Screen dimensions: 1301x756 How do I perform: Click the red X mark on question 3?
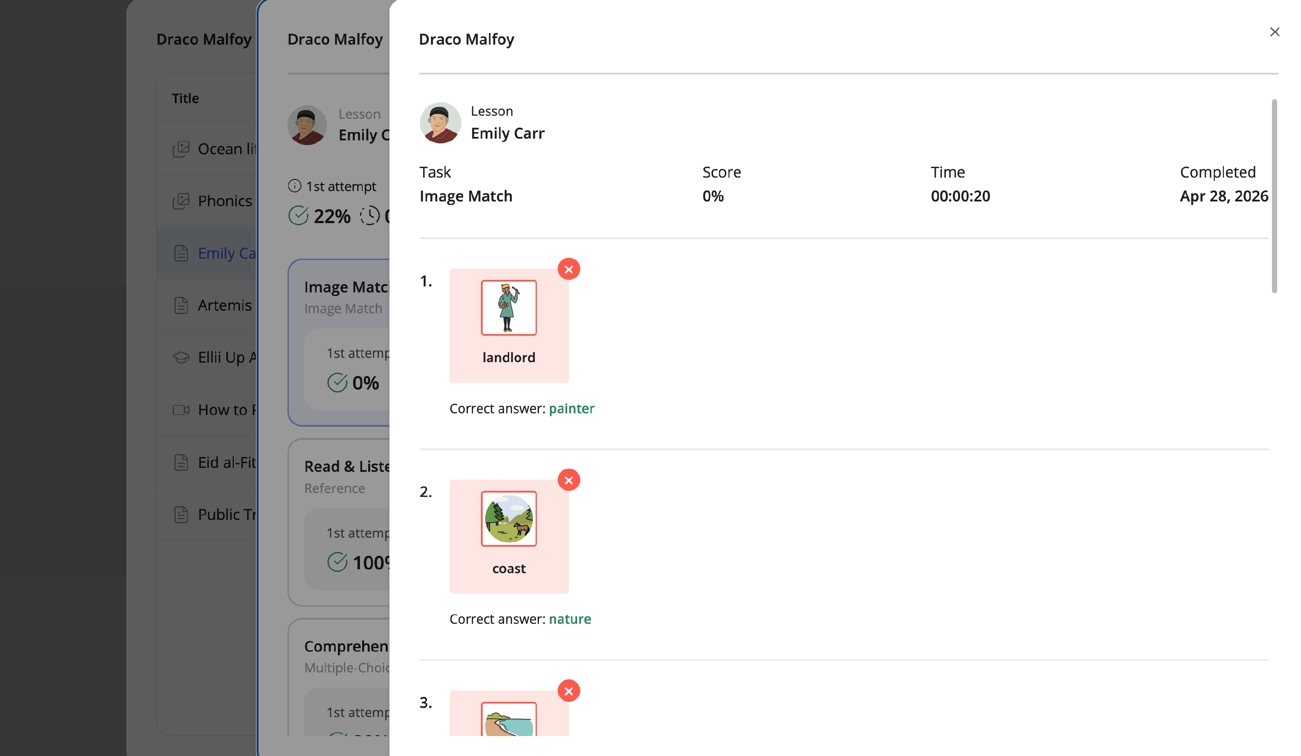click(569, 691)
